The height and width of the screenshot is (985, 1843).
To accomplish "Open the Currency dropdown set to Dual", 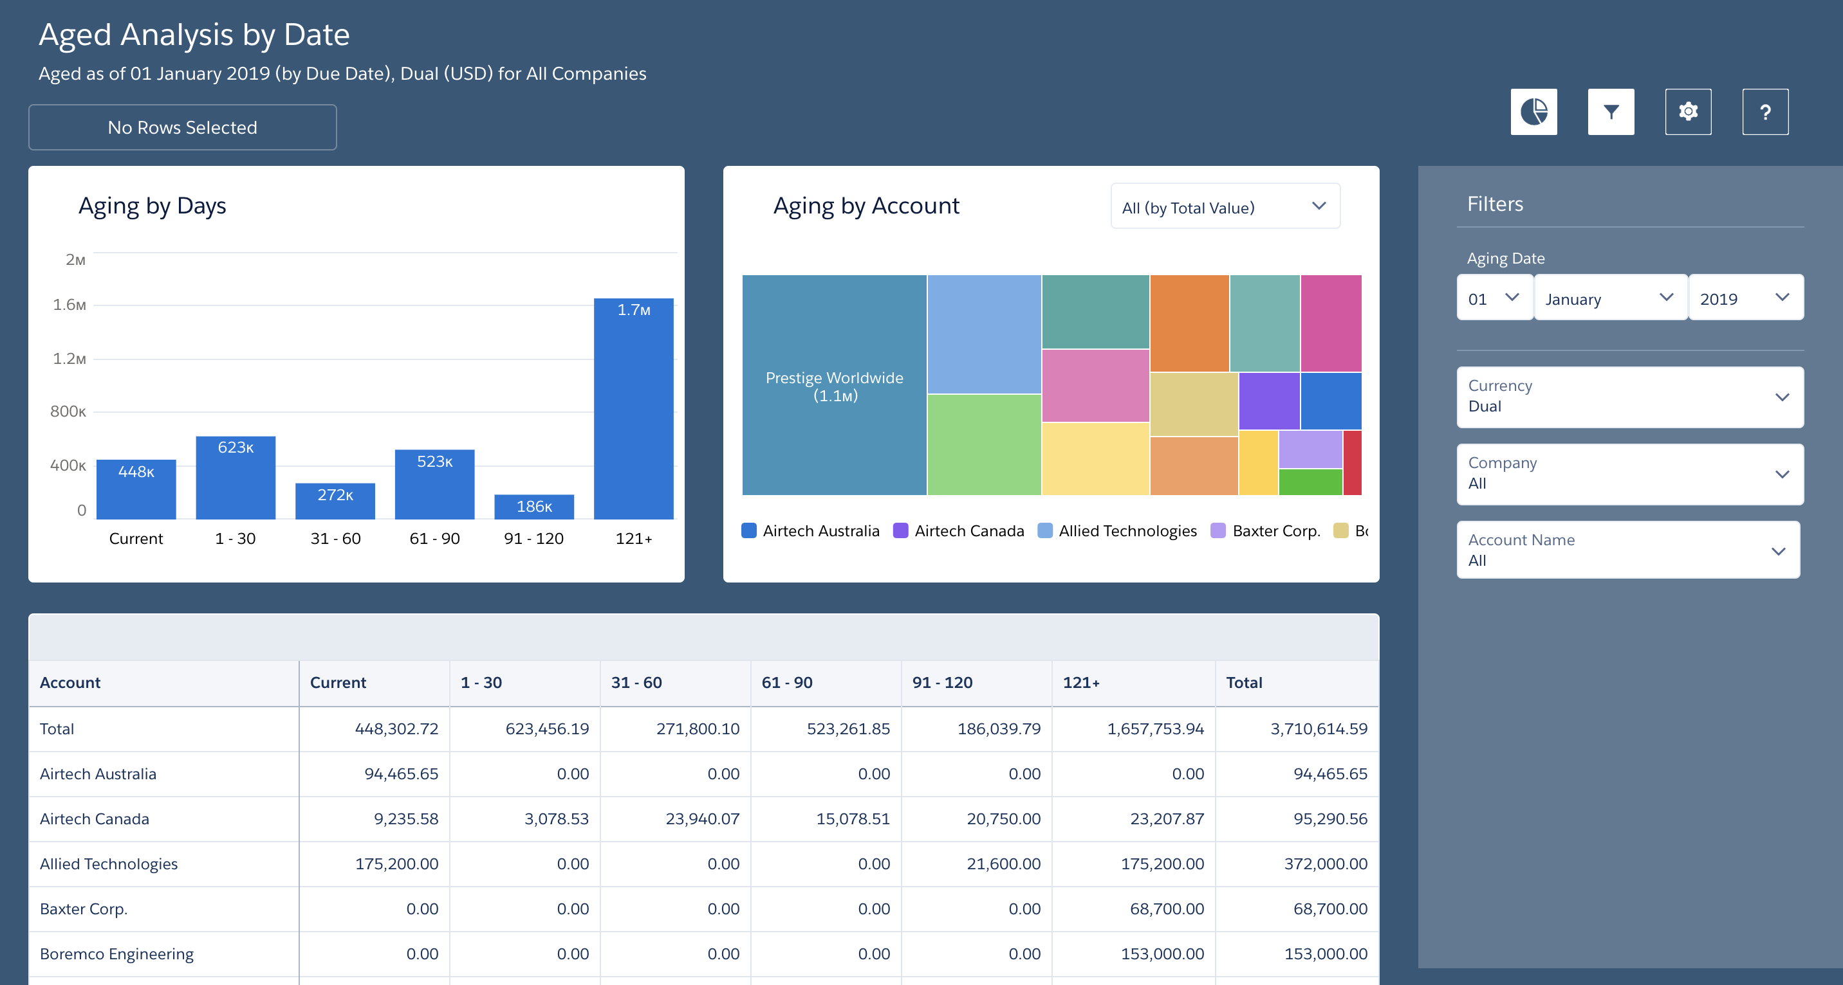I will coord(1629,398).
